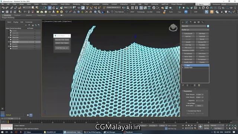Open Configure Modifier Sets icon
238x134 pixels.
pos(199,85)
